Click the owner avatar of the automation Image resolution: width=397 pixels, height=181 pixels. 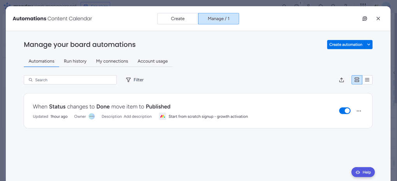[91, 116]
